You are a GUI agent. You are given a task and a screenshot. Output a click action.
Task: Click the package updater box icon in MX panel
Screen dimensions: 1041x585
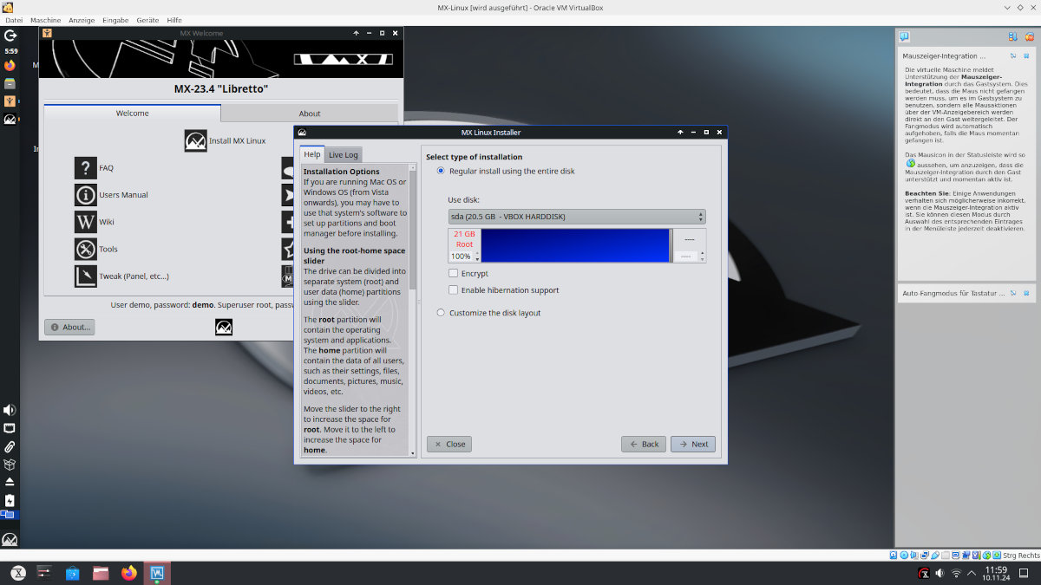point(10,465)
